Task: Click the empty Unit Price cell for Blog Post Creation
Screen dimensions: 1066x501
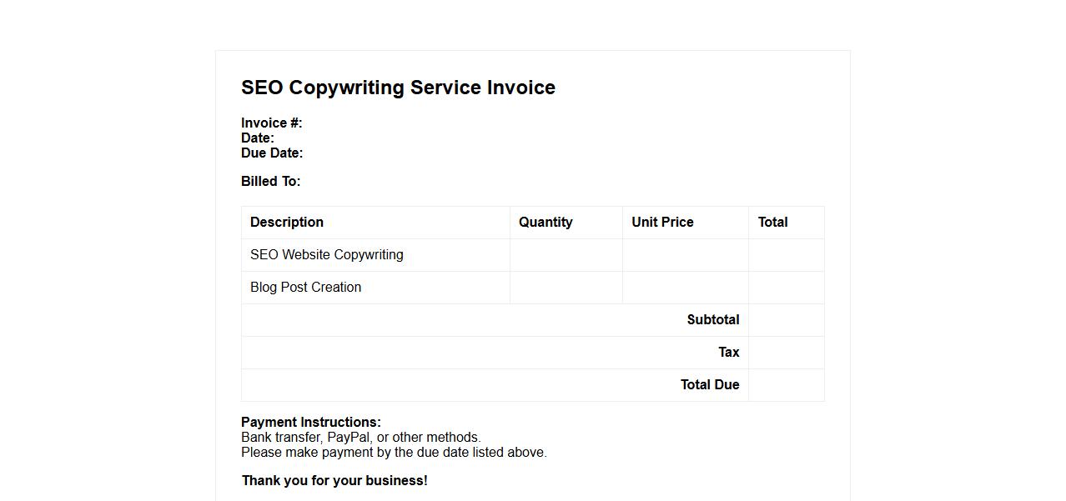Action: 685,288
